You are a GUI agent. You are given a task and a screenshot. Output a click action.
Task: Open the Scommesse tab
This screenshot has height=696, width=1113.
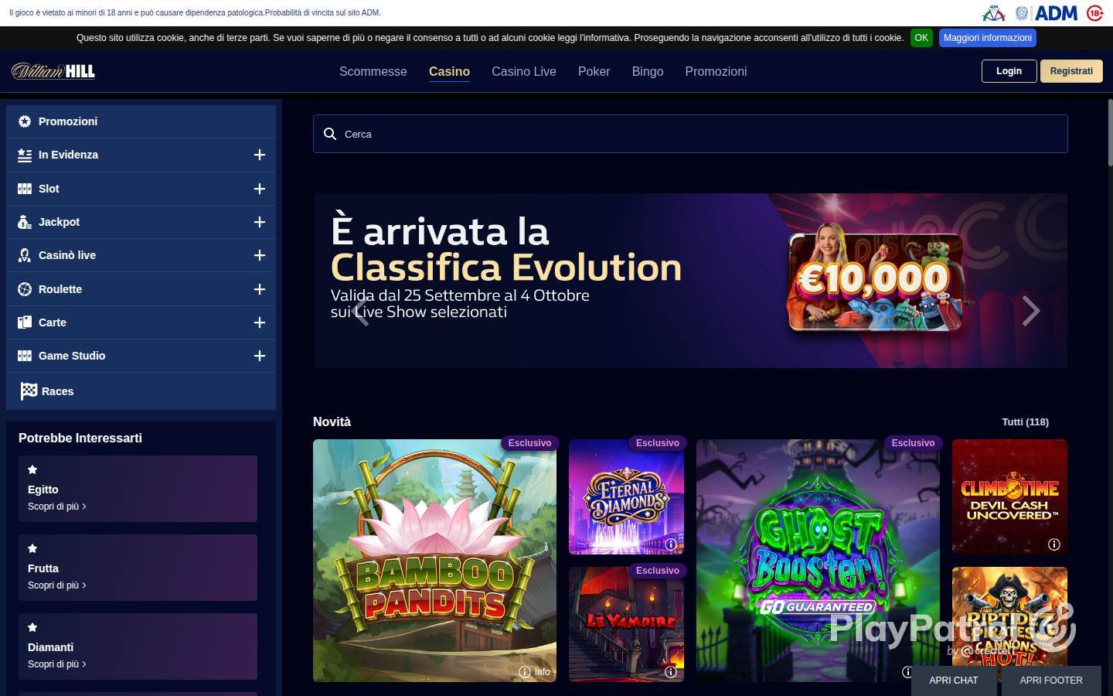373,71
